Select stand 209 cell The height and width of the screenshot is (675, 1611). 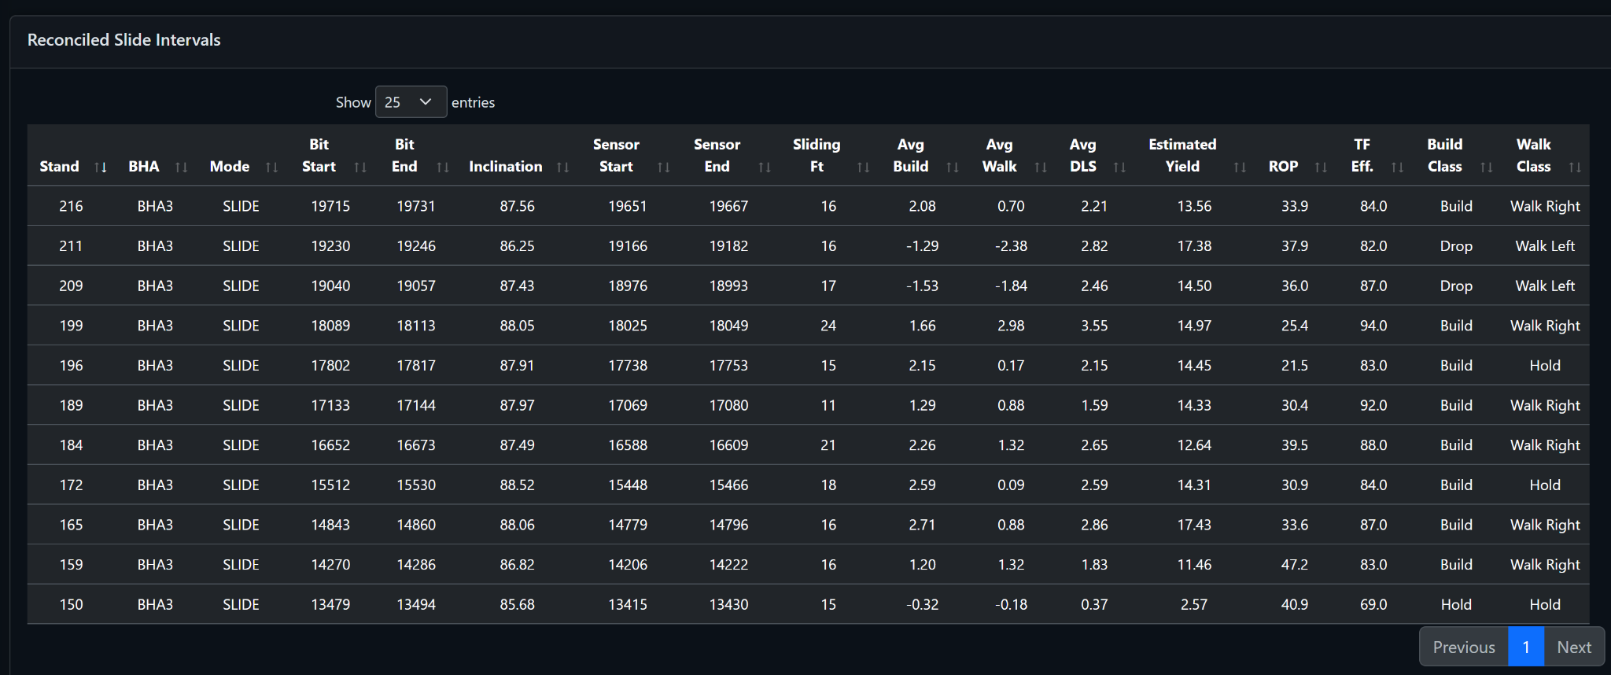(72, 286)
